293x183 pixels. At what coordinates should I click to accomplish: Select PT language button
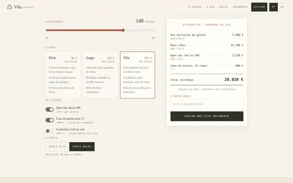pyautogui.click(x=273, y=7)
